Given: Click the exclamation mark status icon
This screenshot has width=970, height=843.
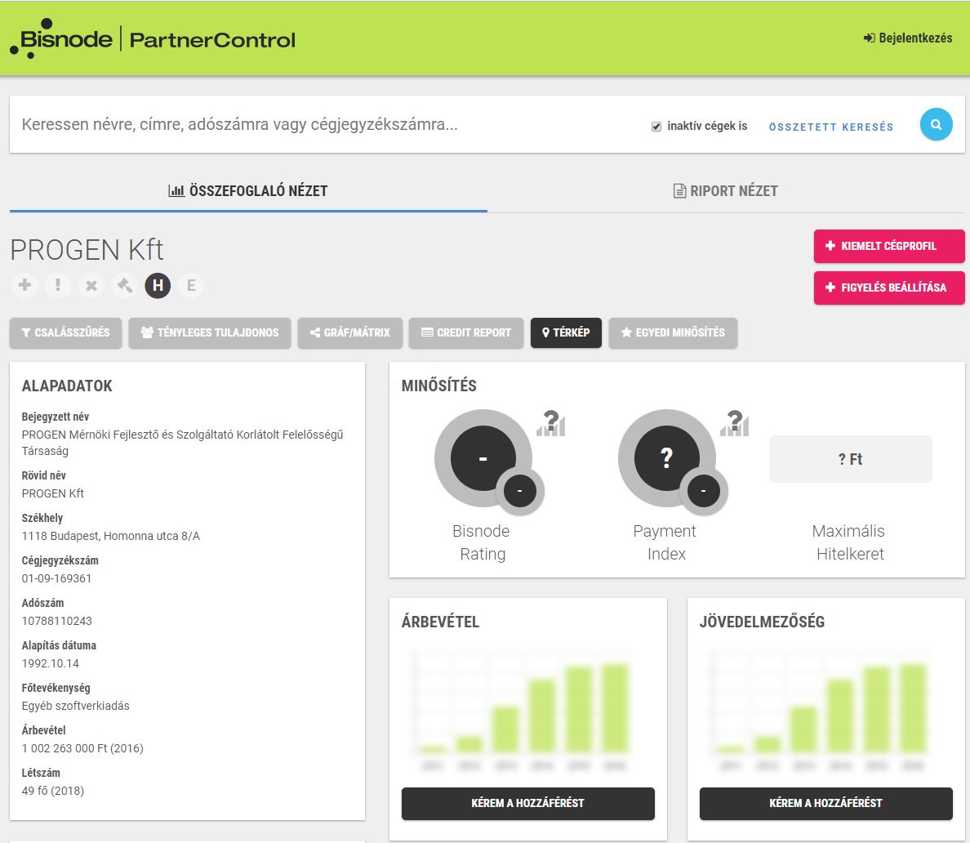Looking at the screenshot, I should pyautogui.click(x=57, y=285).
